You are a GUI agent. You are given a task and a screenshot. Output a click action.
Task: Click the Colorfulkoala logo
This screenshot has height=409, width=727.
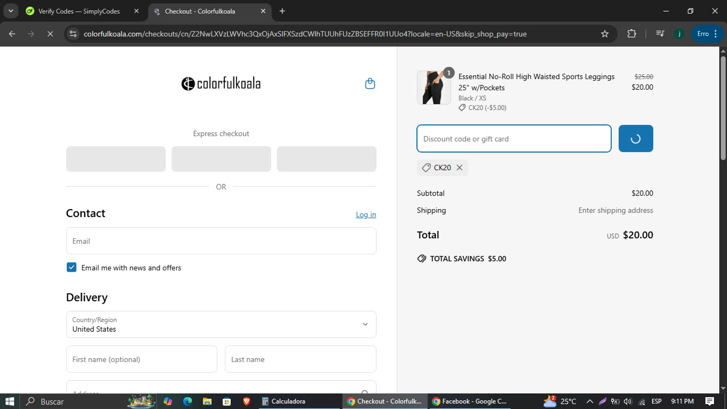coord(221,83)
